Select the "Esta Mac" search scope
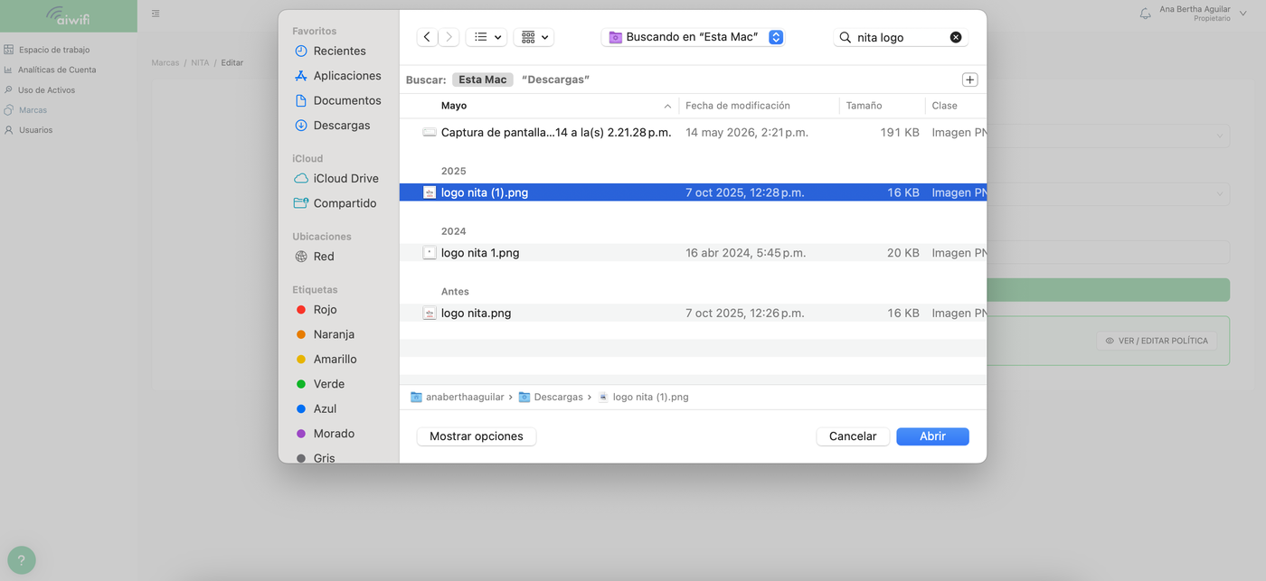 pos(483,80)
